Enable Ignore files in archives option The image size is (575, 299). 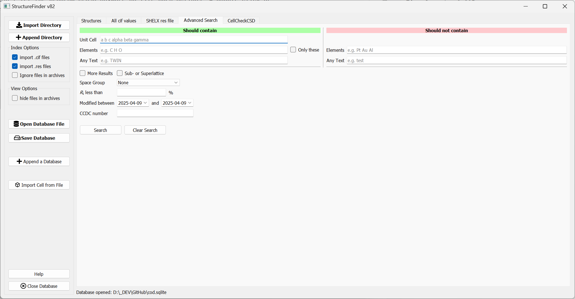15,75
